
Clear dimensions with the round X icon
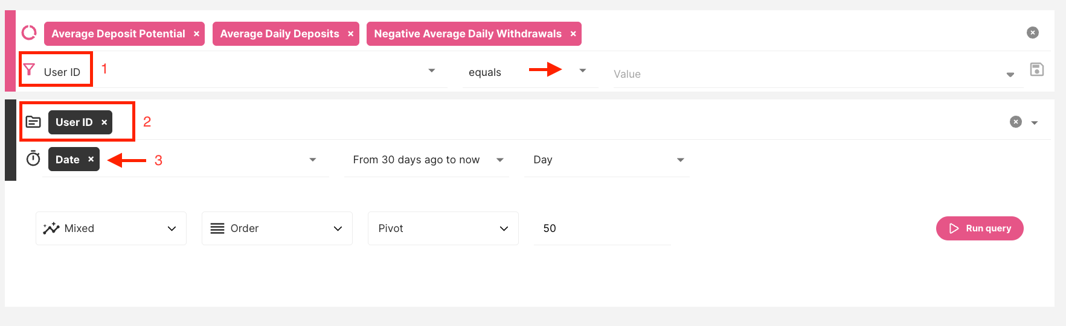1016,122
